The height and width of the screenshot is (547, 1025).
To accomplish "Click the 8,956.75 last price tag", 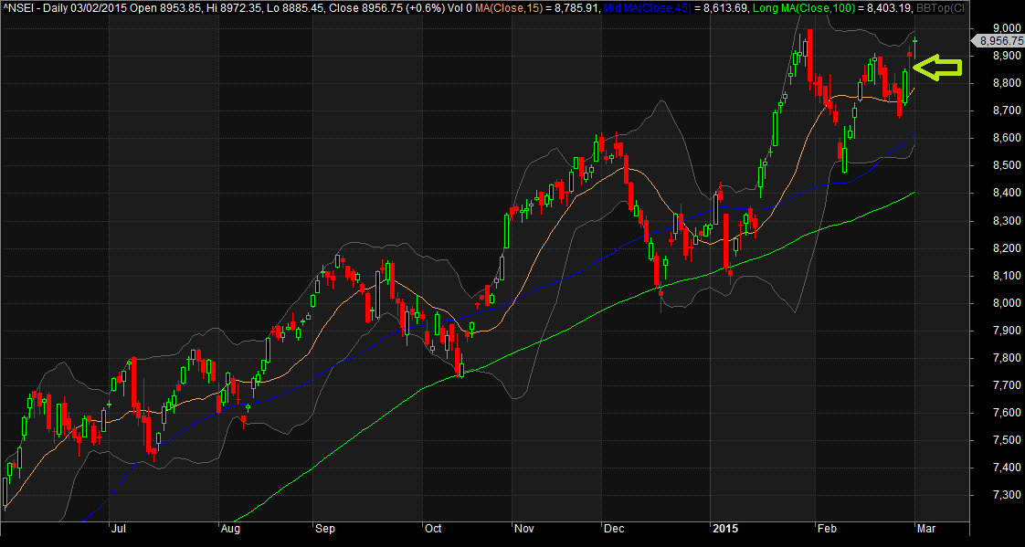I will pos(999,40).
